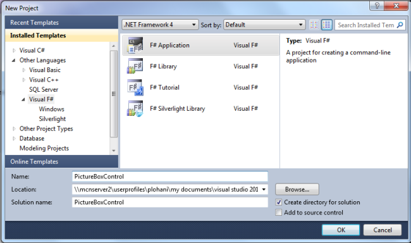Select the 'F# Application' template name

point(169,46)
